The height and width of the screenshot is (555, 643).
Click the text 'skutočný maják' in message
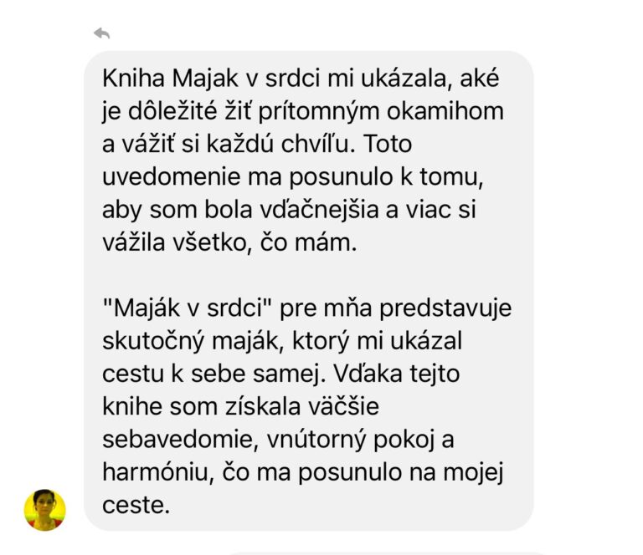coord(193,341)
